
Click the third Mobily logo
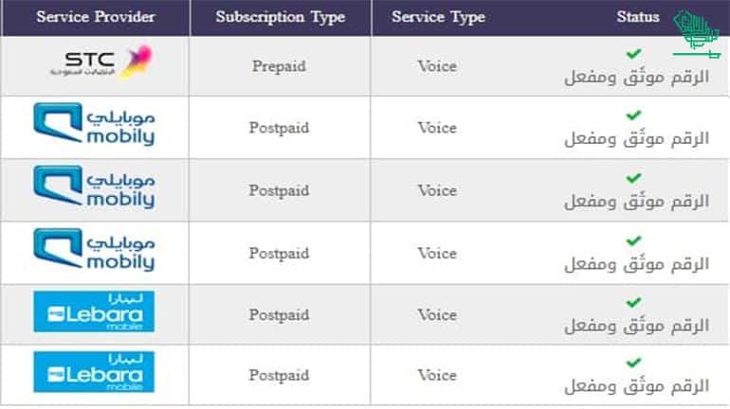94,250
